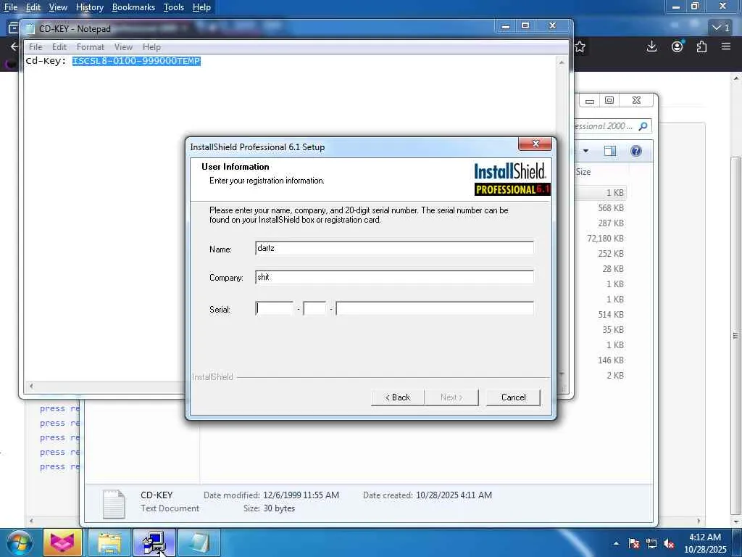Click the Back button in InstallShield setup
The image size is (742, 557).
point(398,397)
